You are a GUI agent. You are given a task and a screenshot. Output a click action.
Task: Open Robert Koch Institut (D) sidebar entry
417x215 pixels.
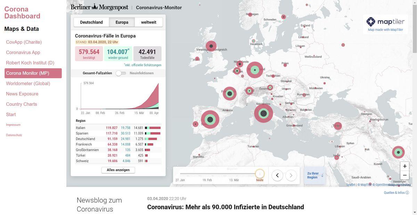click(30, 63)
